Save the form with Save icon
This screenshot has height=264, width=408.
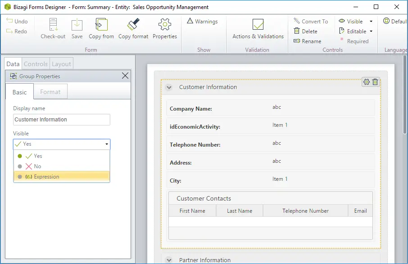click(77, 25)
